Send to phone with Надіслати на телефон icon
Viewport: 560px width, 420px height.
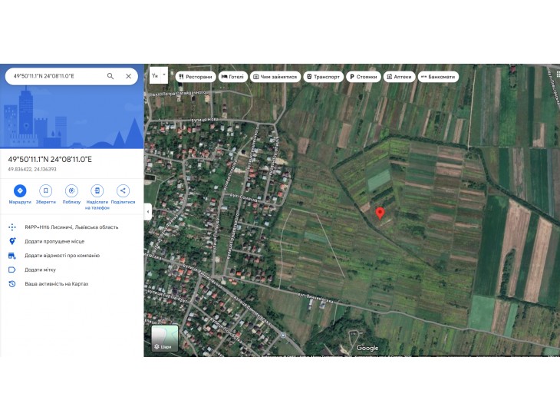97,191
